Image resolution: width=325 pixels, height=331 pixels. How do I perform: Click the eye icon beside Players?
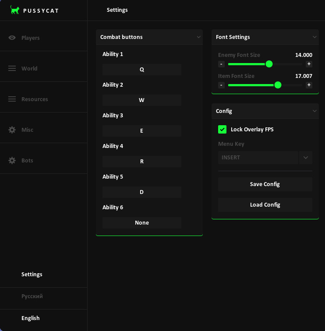point(12,38)
